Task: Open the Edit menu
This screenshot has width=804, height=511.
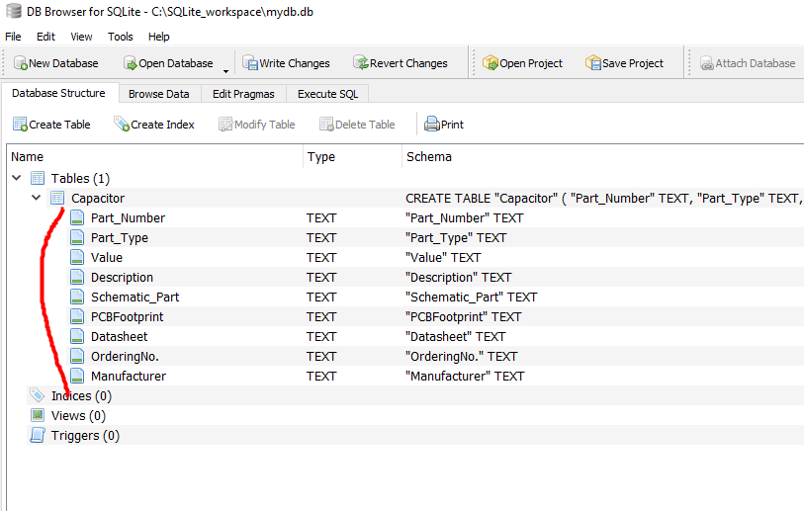Action: [x=45, y=37]
